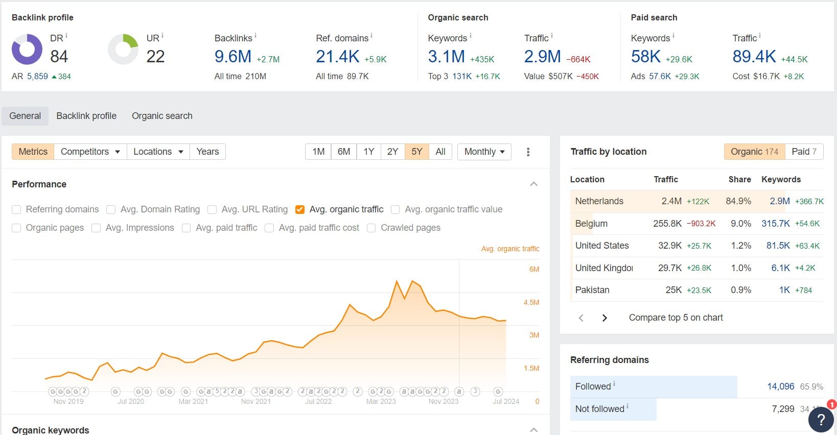Open the three-dot chart options menu
Viewport: 837px width, 435px height.
click(528, 152)
